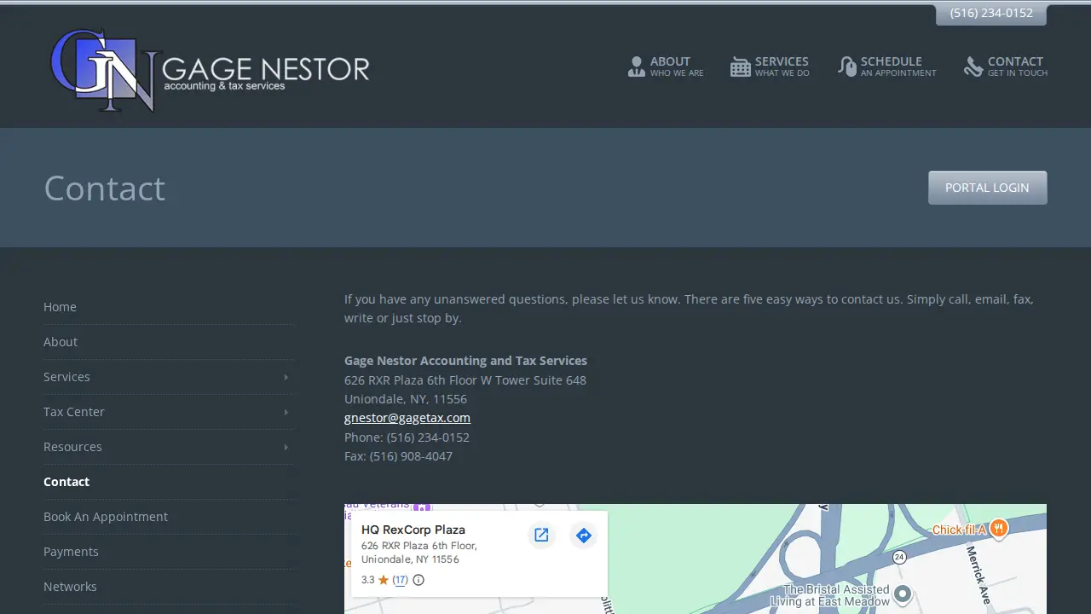
Task: Click the Contact phone handset icon
Action: (973, 67)
